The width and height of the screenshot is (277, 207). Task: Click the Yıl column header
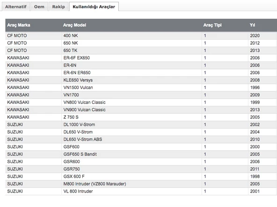tap(252, 25)
